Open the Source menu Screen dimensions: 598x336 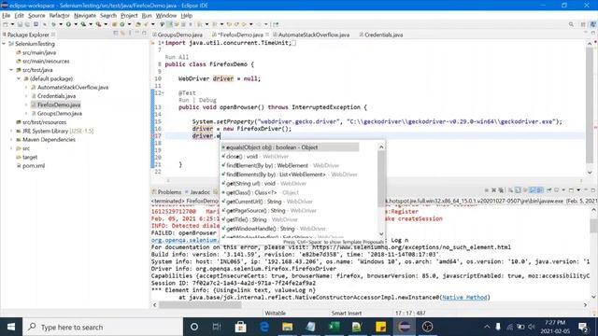(x=36, y=16)
